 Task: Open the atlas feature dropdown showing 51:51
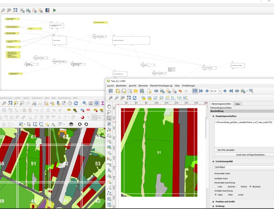220,90
